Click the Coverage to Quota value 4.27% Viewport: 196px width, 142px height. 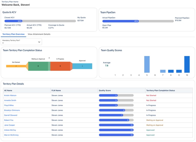click(x=51, y=28)
